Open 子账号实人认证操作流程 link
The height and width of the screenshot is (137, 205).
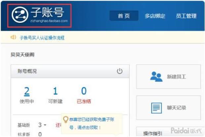(x=42, y=38)
